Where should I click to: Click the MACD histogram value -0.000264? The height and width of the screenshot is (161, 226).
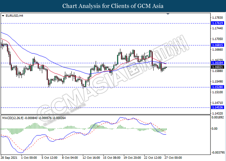59,118
